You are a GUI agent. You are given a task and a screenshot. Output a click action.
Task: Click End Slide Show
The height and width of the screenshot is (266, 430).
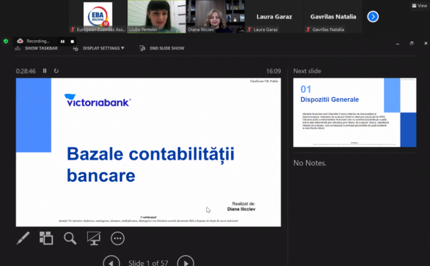tap(167, 48)
